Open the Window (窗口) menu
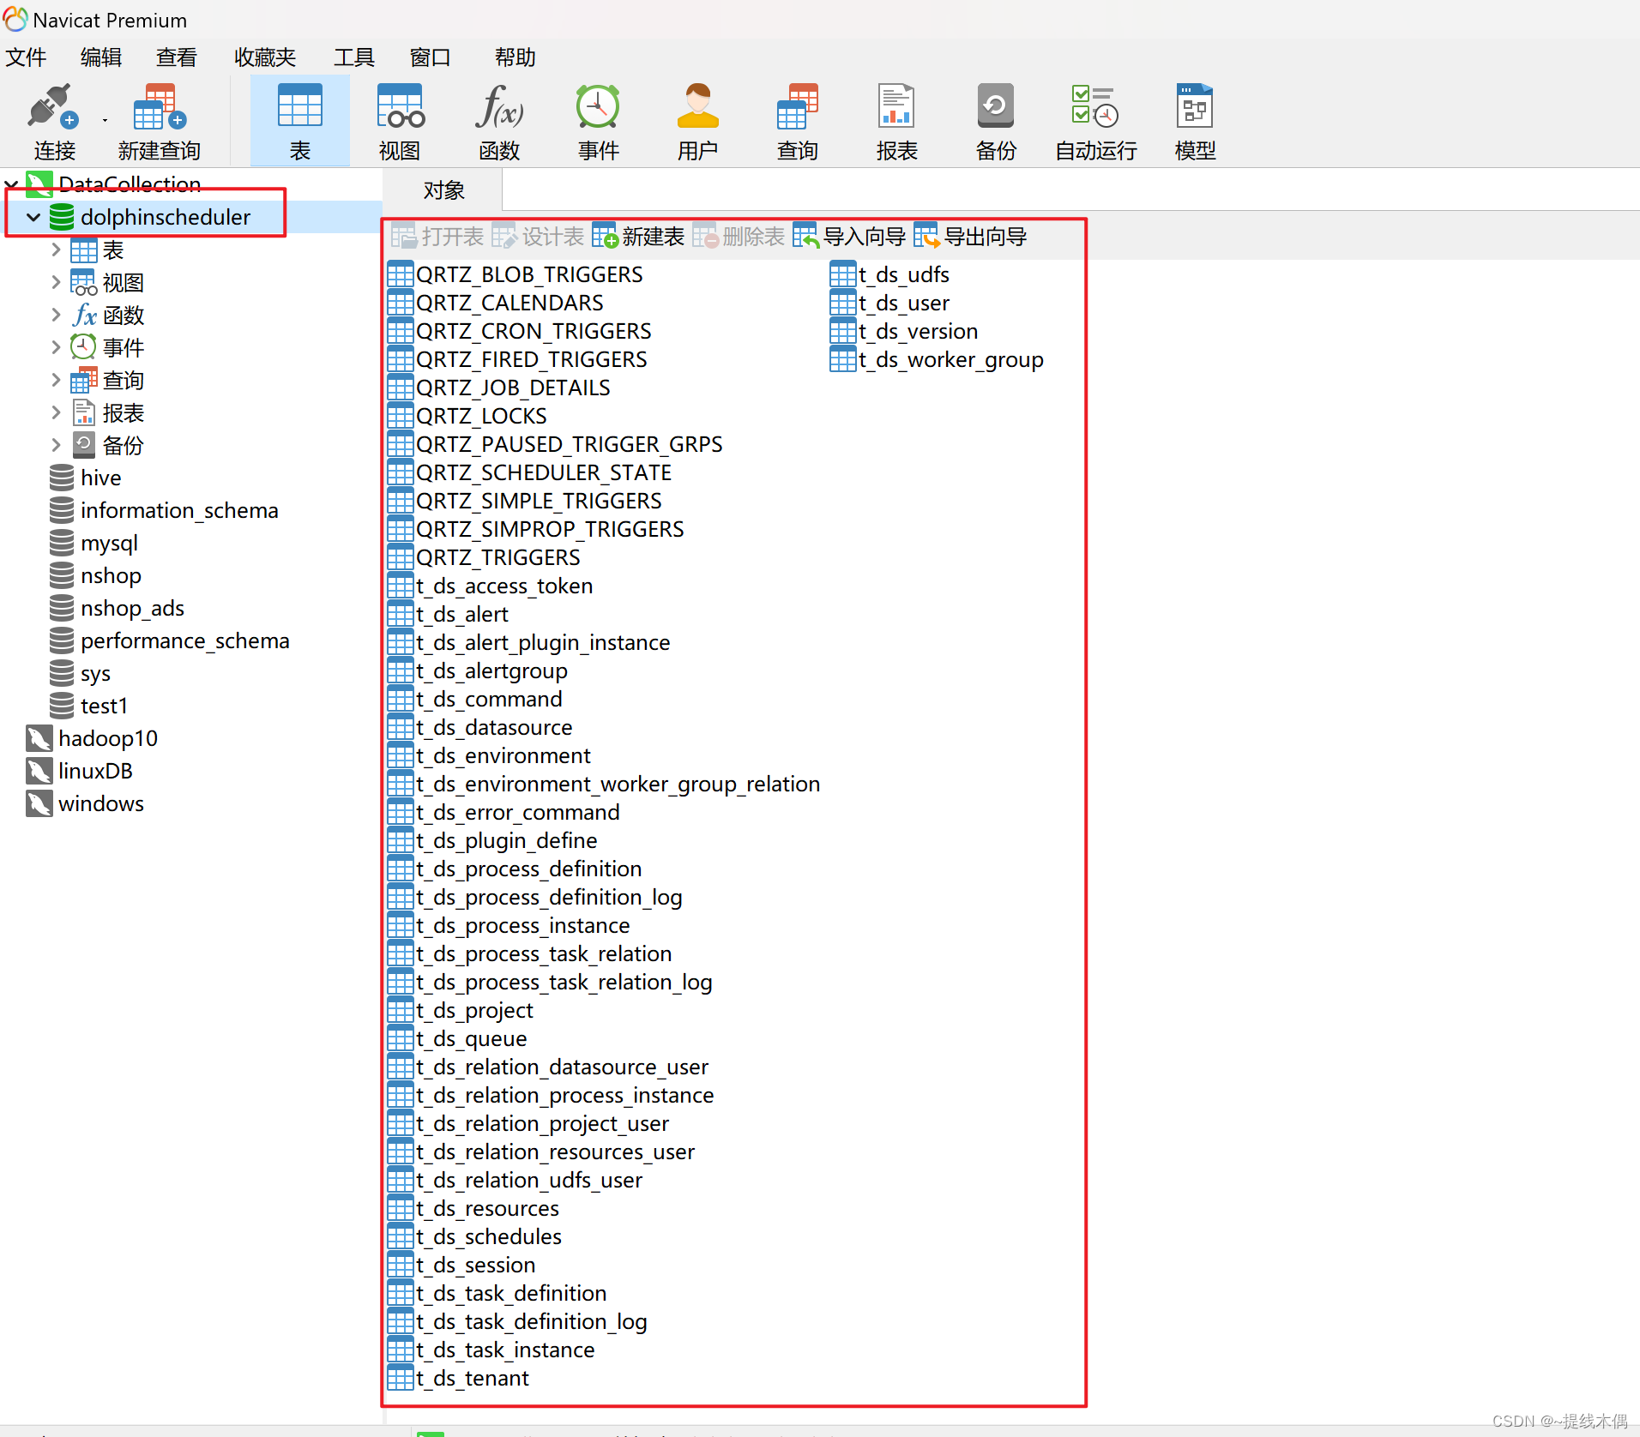 pyautogui.click(x=431, y=57)
